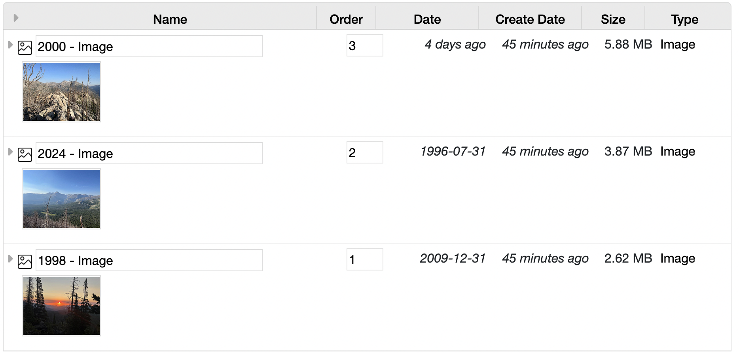Expand the 2024 - Image row

click(x=11, y=152)
